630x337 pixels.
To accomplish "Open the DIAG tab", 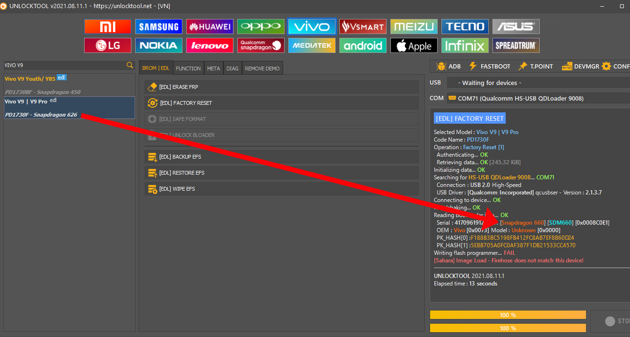I will [x=233, y=68].
